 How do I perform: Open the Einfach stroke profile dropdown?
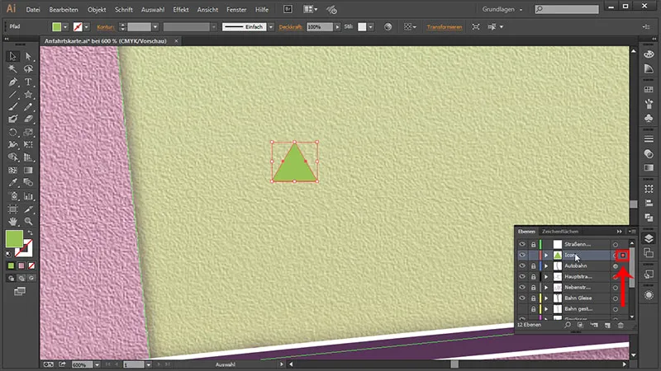coord(271,27)
